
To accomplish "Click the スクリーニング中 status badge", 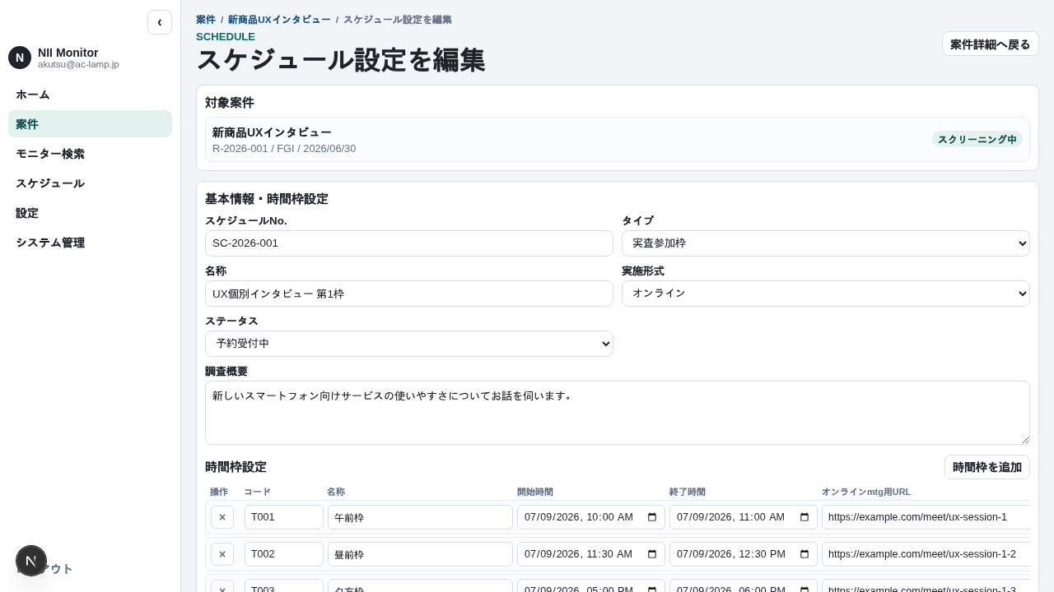I will coord(977,140).
